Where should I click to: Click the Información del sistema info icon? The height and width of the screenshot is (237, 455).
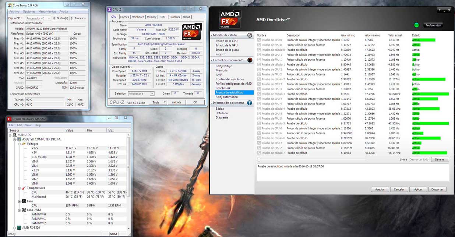pyautogui.click(x=250, y=103)
